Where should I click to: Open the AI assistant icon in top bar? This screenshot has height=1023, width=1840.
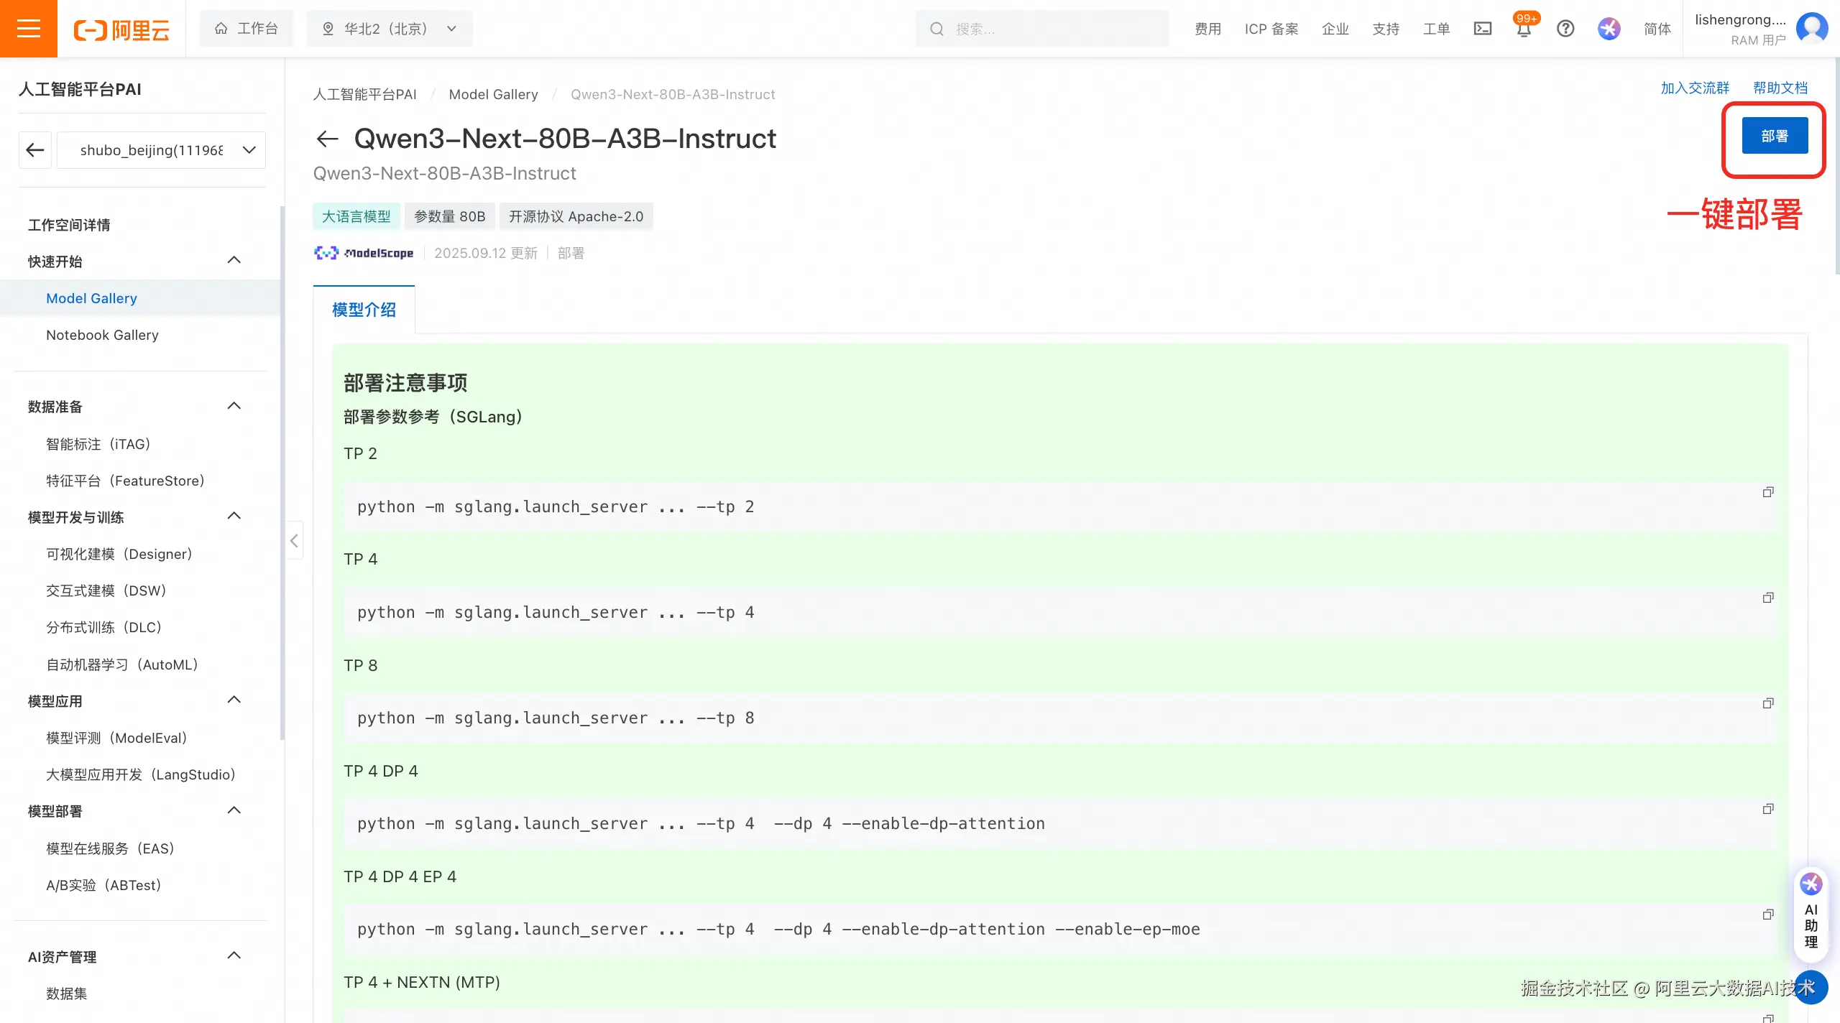pos(1609,29)
